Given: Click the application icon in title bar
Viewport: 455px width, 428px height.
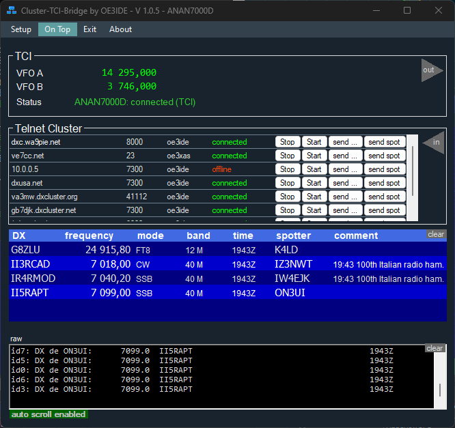Looking at the screenshot, I should click(x=12, y=11).
